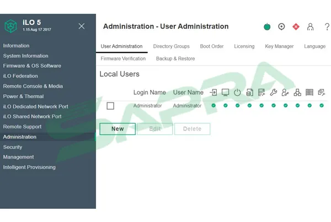
Task: Click the User Name column header
Action: pos(188,93)
